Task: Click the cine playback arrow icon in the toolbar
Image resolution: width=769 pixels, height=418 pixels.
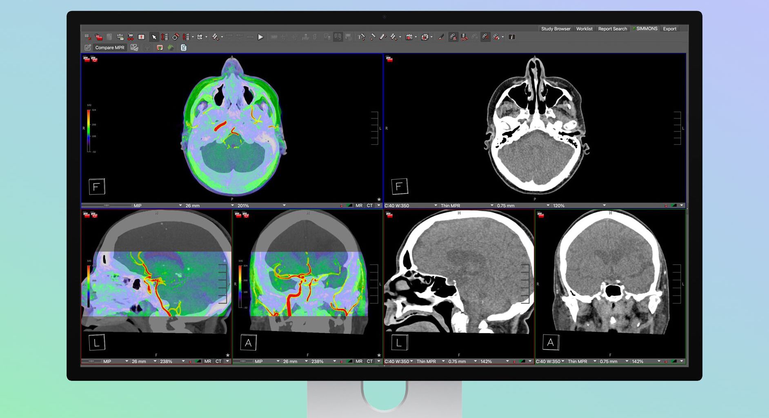Action: pyautogui.click(x=261, y=37)
